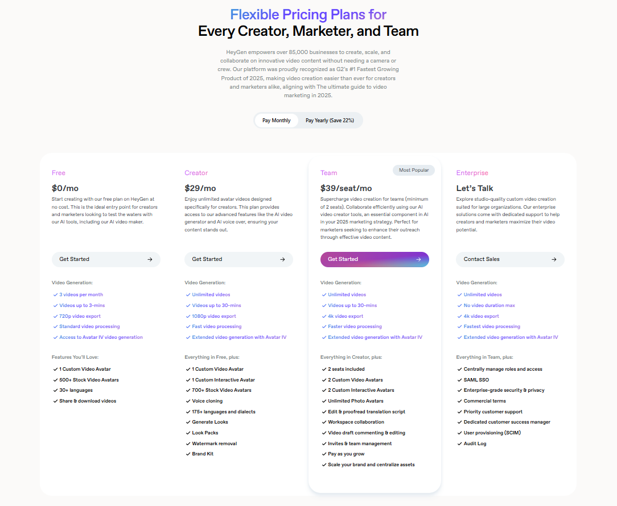Click 'Workspace collaboration' feature
Viewport: 617px width, 506px height.
[356, 422]
